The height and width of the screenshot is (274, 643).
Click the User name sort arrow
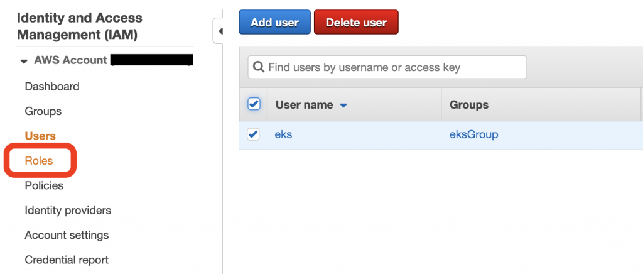coord(343,106)
